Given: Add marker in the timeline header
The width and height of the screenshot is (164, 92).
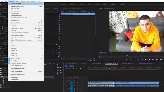Looking at the screenshot, I should pyautogui.click(x=77, y=68).
